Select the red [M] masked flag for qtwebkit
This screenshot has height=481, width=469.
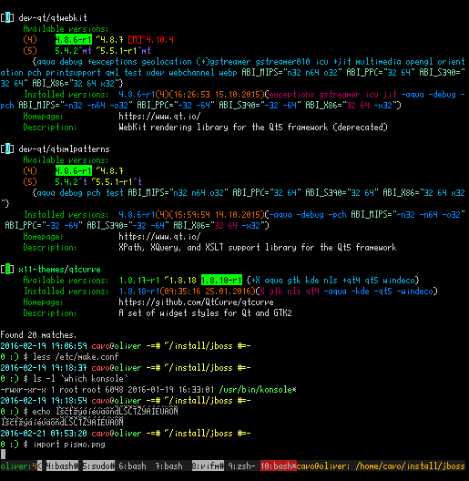pyautogui.click(x=135, y=40)
